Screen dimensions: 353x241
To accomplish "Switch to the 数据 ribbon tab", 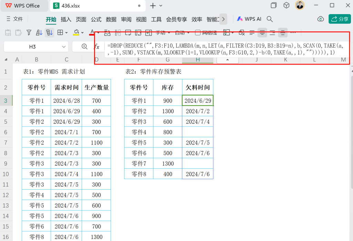I will [111, 19].
